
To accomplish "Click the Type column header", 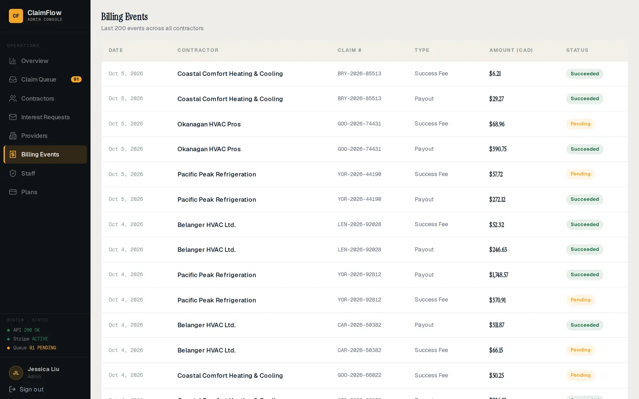I will 422,50.
